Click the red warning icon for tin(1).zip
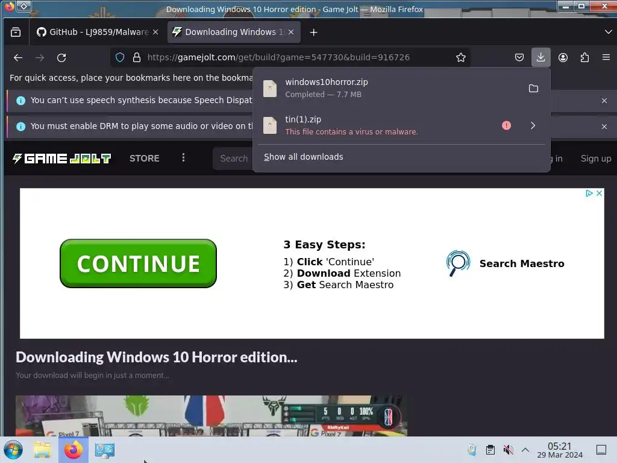This screenshot has width=617, height=463. pyautogui.click(x=506, y=125)
